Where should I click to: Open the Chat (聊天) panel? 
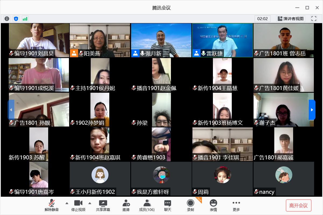(x=168, y=206)
